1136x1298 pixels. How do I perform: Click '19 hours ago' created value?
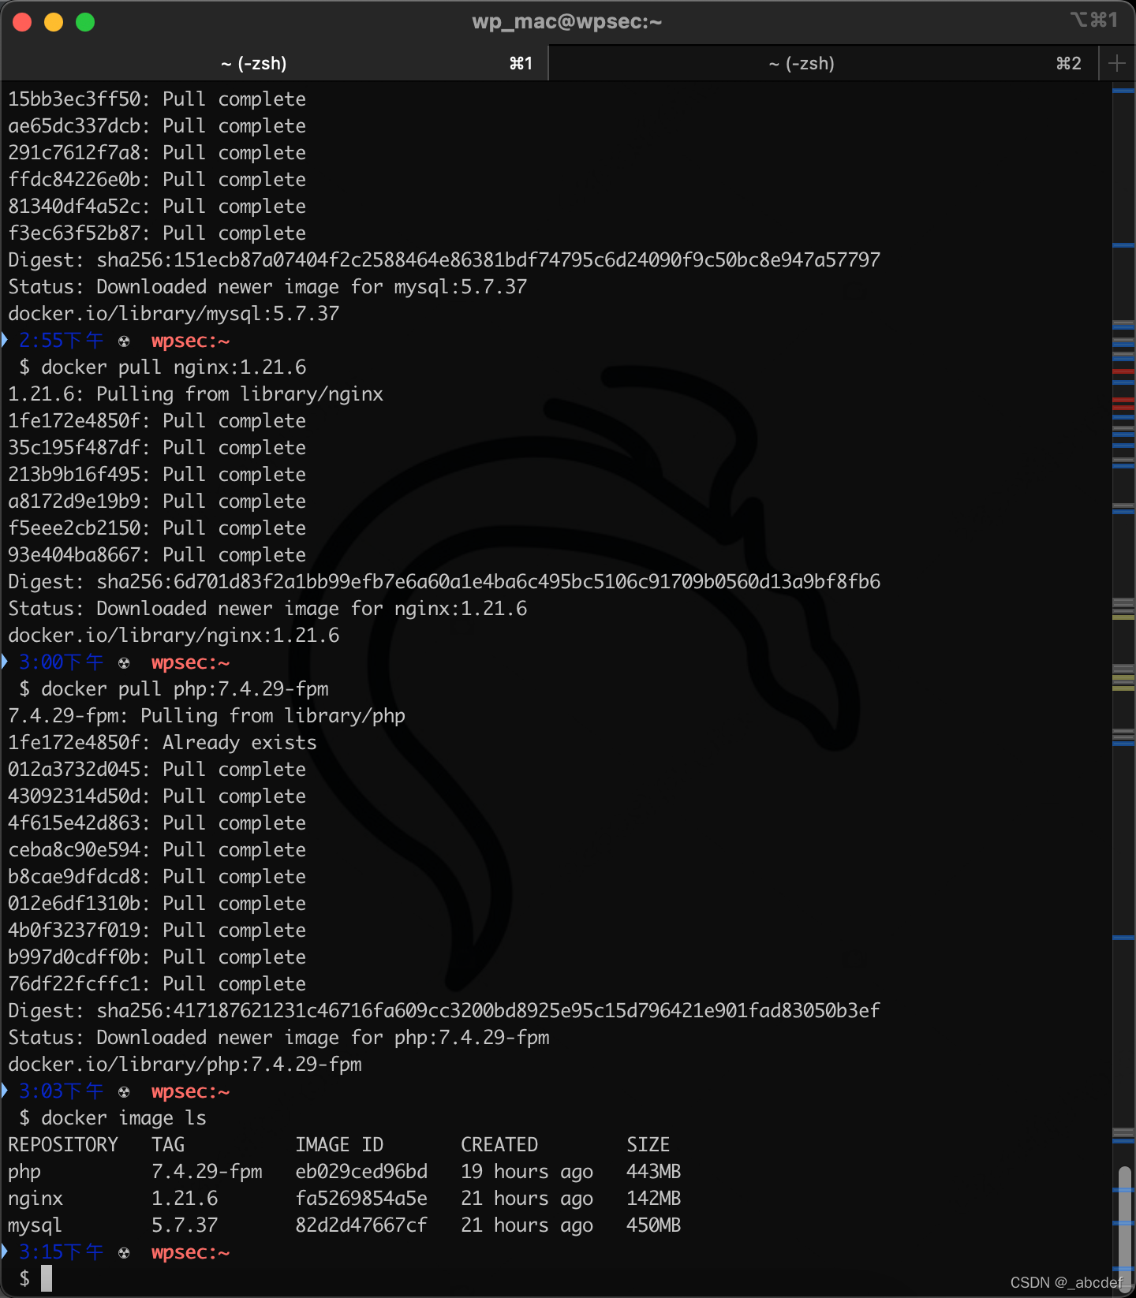[x=527, y=1172]
